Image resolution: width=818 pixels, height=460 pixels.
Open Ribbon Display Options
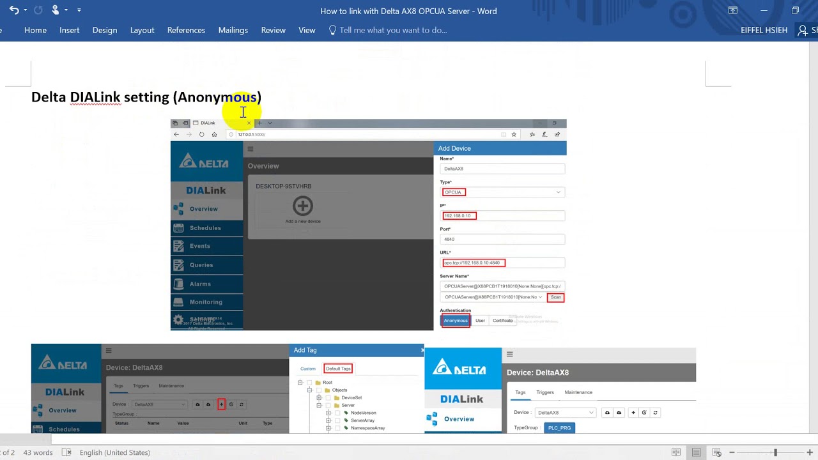[733, 10]
